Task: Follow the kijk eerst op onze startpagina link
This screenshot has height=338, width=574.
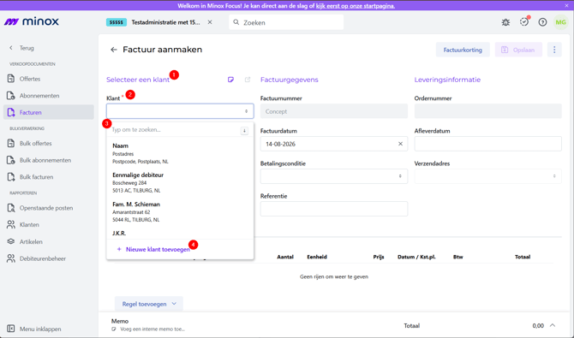Action: point(356,6)
